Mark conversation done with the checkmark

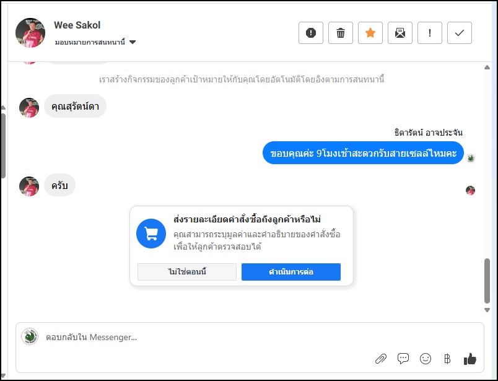460,33
